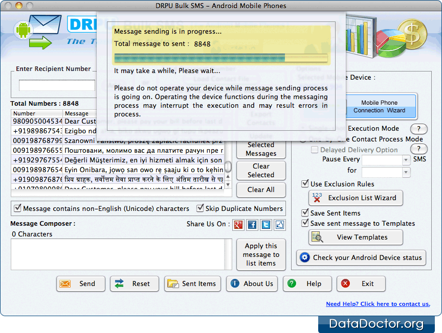This screenshot has height=333, width=442.
Task: Share on Twitter icon
Action: coord(266,225)
